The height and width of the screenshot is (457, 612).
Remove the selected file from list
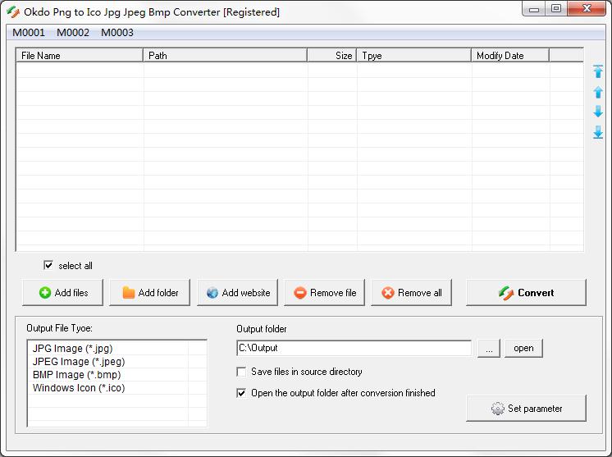pos(326,293)
